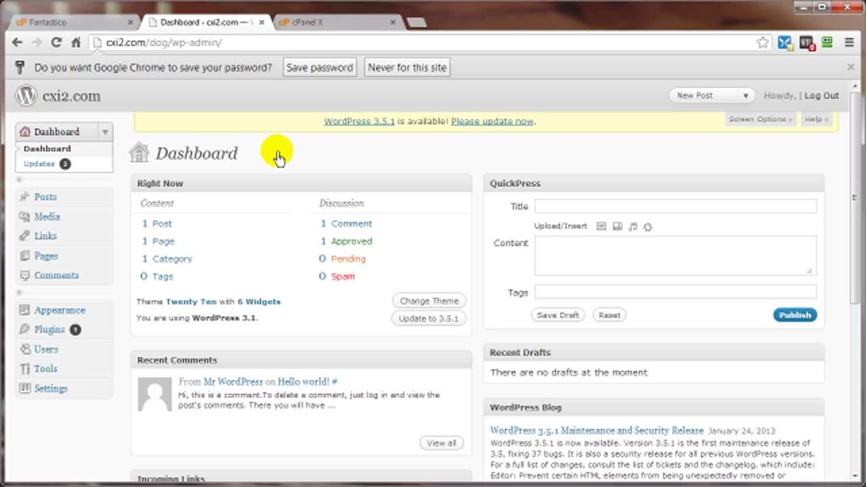Click the QuickPress Content textarea
This screenshot has width=866, height=487.
point(675,256)
